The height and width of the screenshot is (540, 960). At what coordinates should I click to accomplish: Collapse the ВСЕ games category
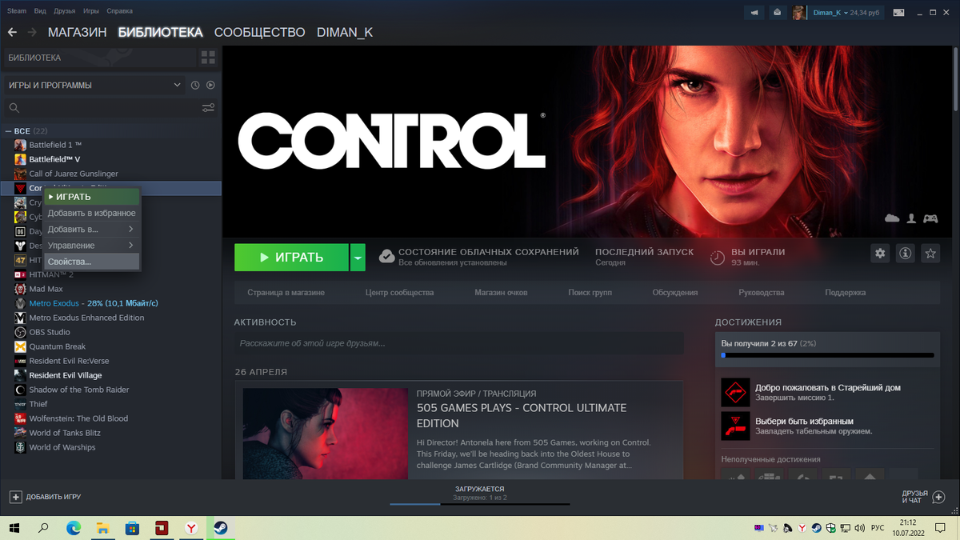[9, 131]
